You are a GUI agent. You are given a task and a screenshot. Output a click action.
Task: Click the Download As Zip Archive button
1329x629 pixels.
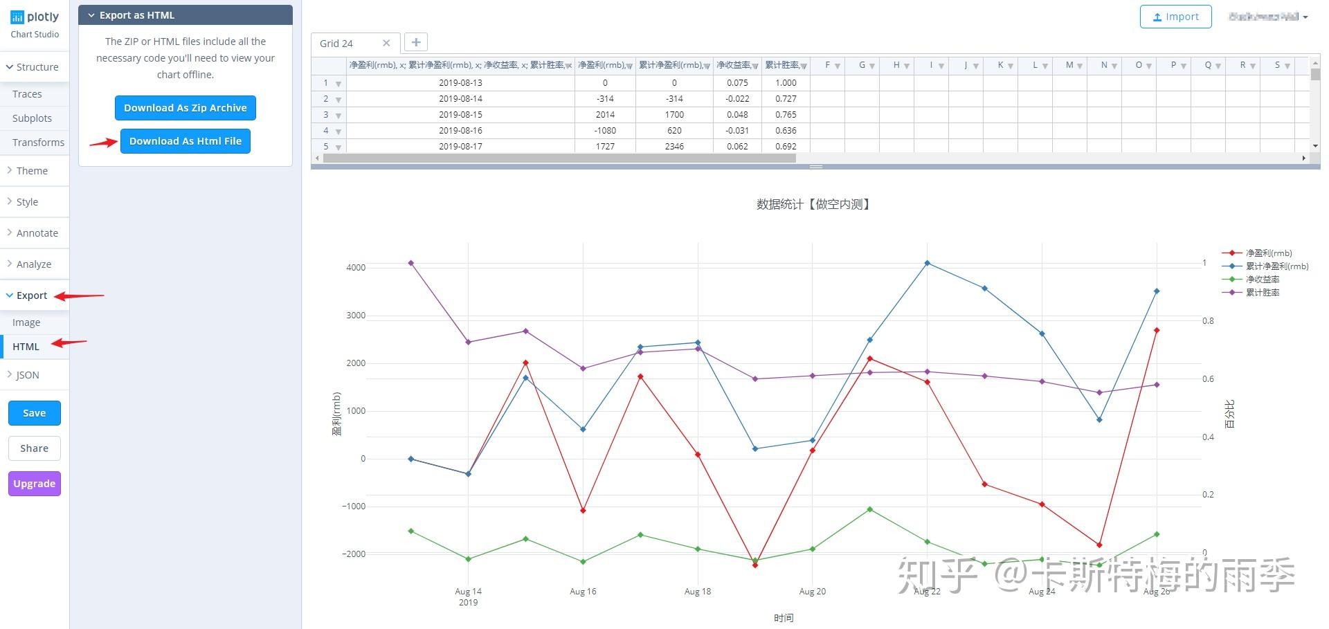[x=185, y=107]
